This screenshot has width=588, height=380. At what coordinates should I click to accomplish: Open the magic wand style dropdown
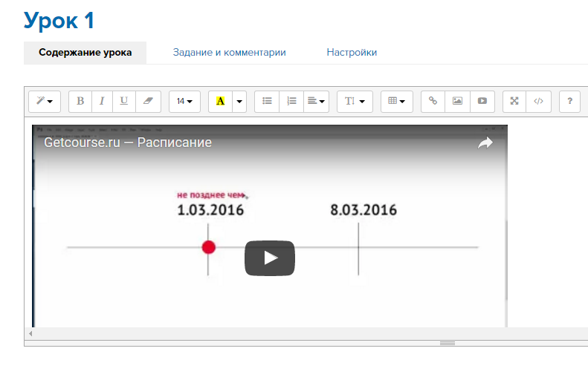[45, 101]
